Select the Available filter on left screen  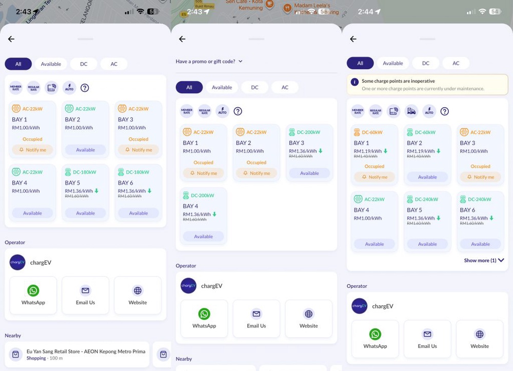(51, 64)
